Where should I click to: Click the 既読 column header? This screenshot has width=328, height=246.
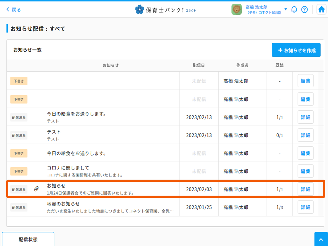point(279,65)
